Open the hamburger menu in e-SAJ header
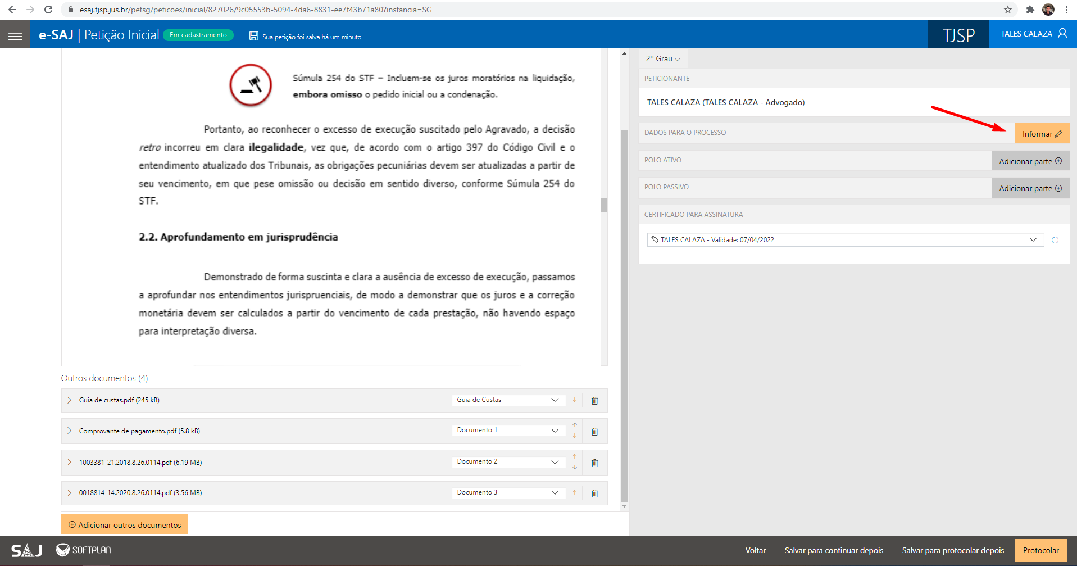1077x566 pixels. (15, 36)
